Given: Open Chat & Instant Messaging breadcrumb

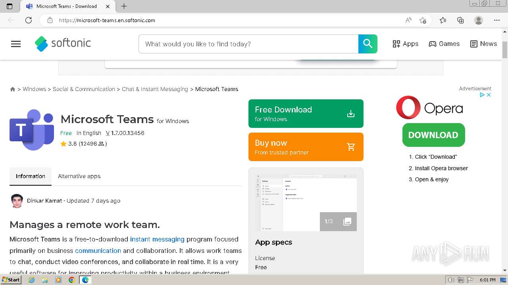Looking at the screenshot, I should click(x=155, y=89).
